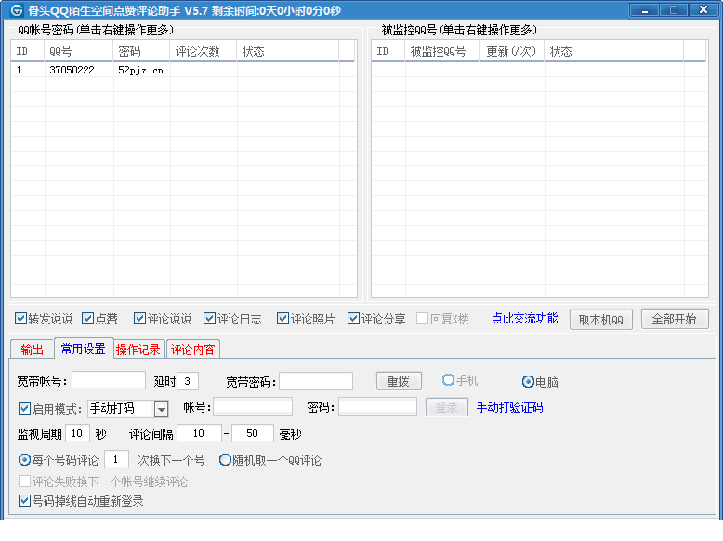Viewport: 723px width, 541px height.
Task: Open the 操作记录 tab
Action: click(138, 350)
